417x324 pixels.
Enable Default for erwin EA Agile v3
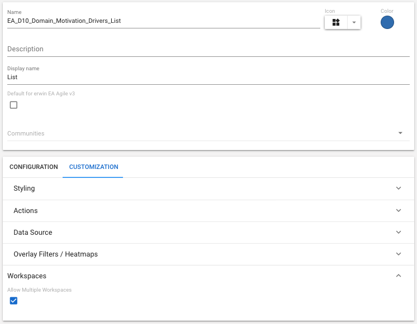pyautogui.click(x=14, y=105)
